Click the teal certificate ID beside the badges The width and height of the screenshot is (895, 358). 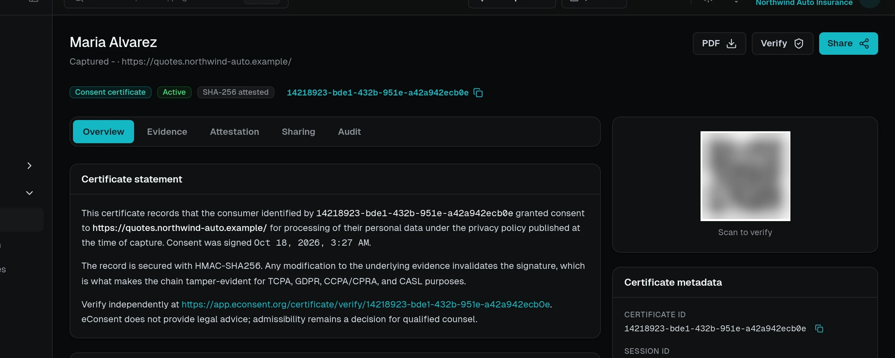378,93
